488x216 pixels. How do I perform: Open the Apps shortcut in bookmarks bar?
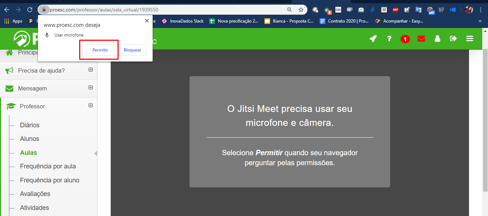pyautogui.click(x=13, y=21)
